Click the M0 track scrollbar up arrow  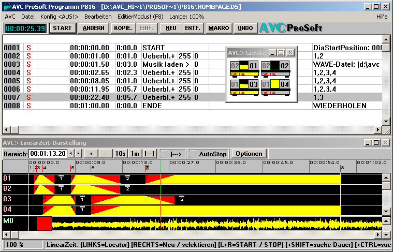pos(386,220)
